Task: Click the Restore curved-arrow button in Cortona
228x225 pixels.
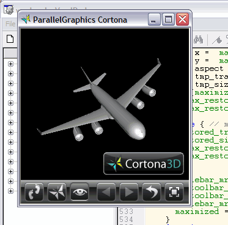Action: click(x=152, y=192)
